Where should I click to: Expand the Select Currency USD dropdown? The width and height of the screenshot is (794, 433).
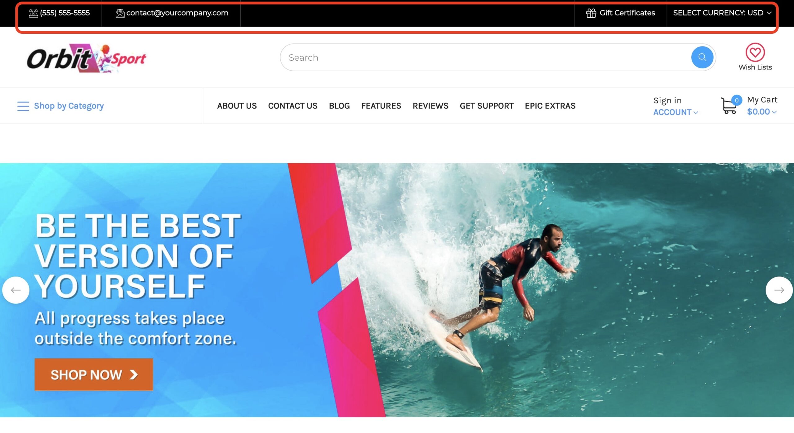[x=722, y=13]
